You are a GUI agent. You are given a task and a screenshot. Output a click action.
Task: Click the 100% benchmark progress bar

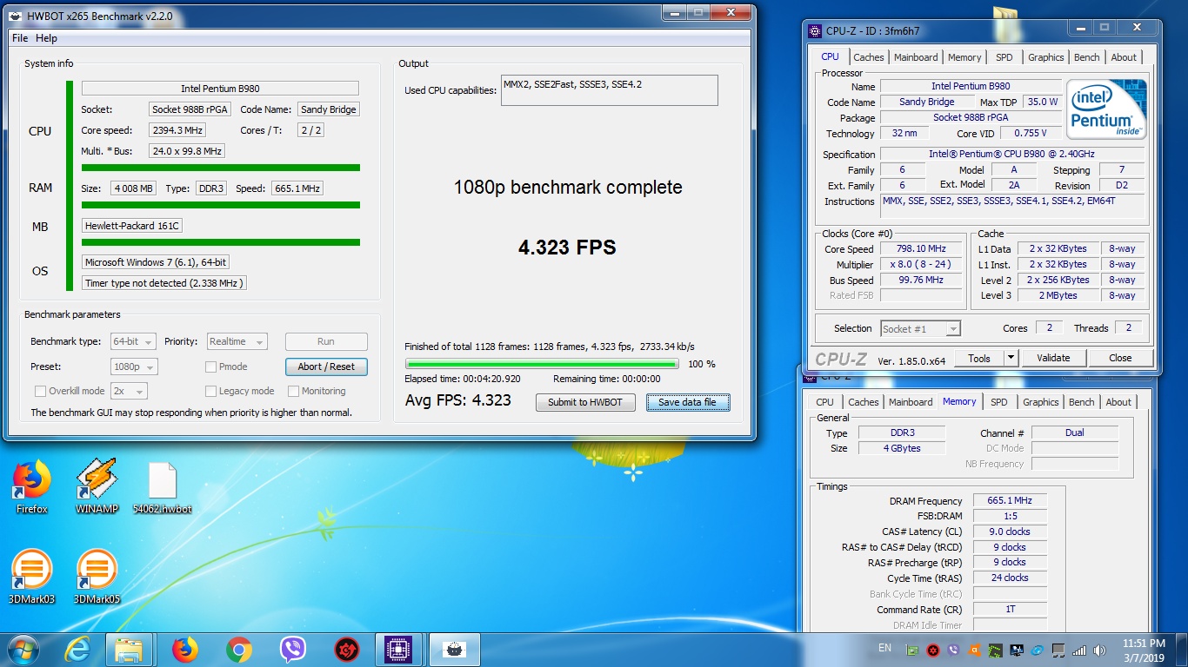(542, 364)
